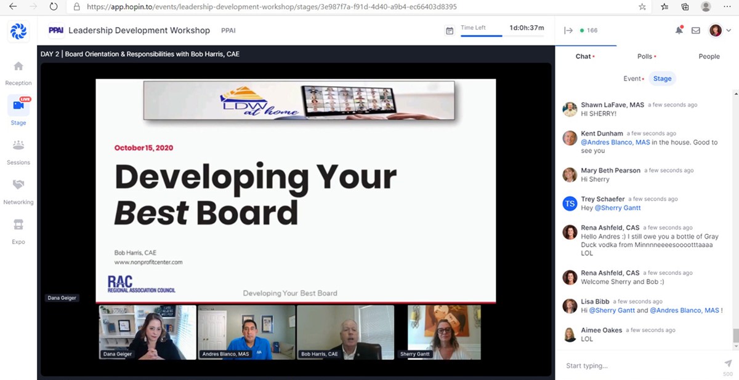Click the schedule calendar icon

tap(450, 30)
